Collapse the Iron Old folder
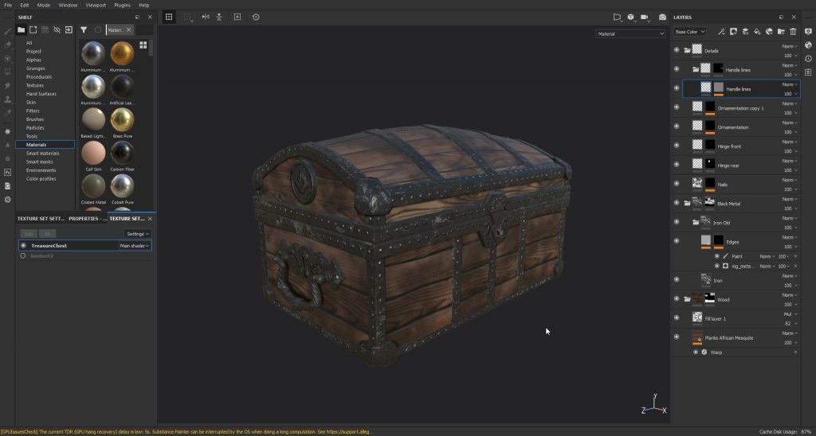Image resolution: width=816 pixels, height=436 pixels. click(x=696, y=223)
